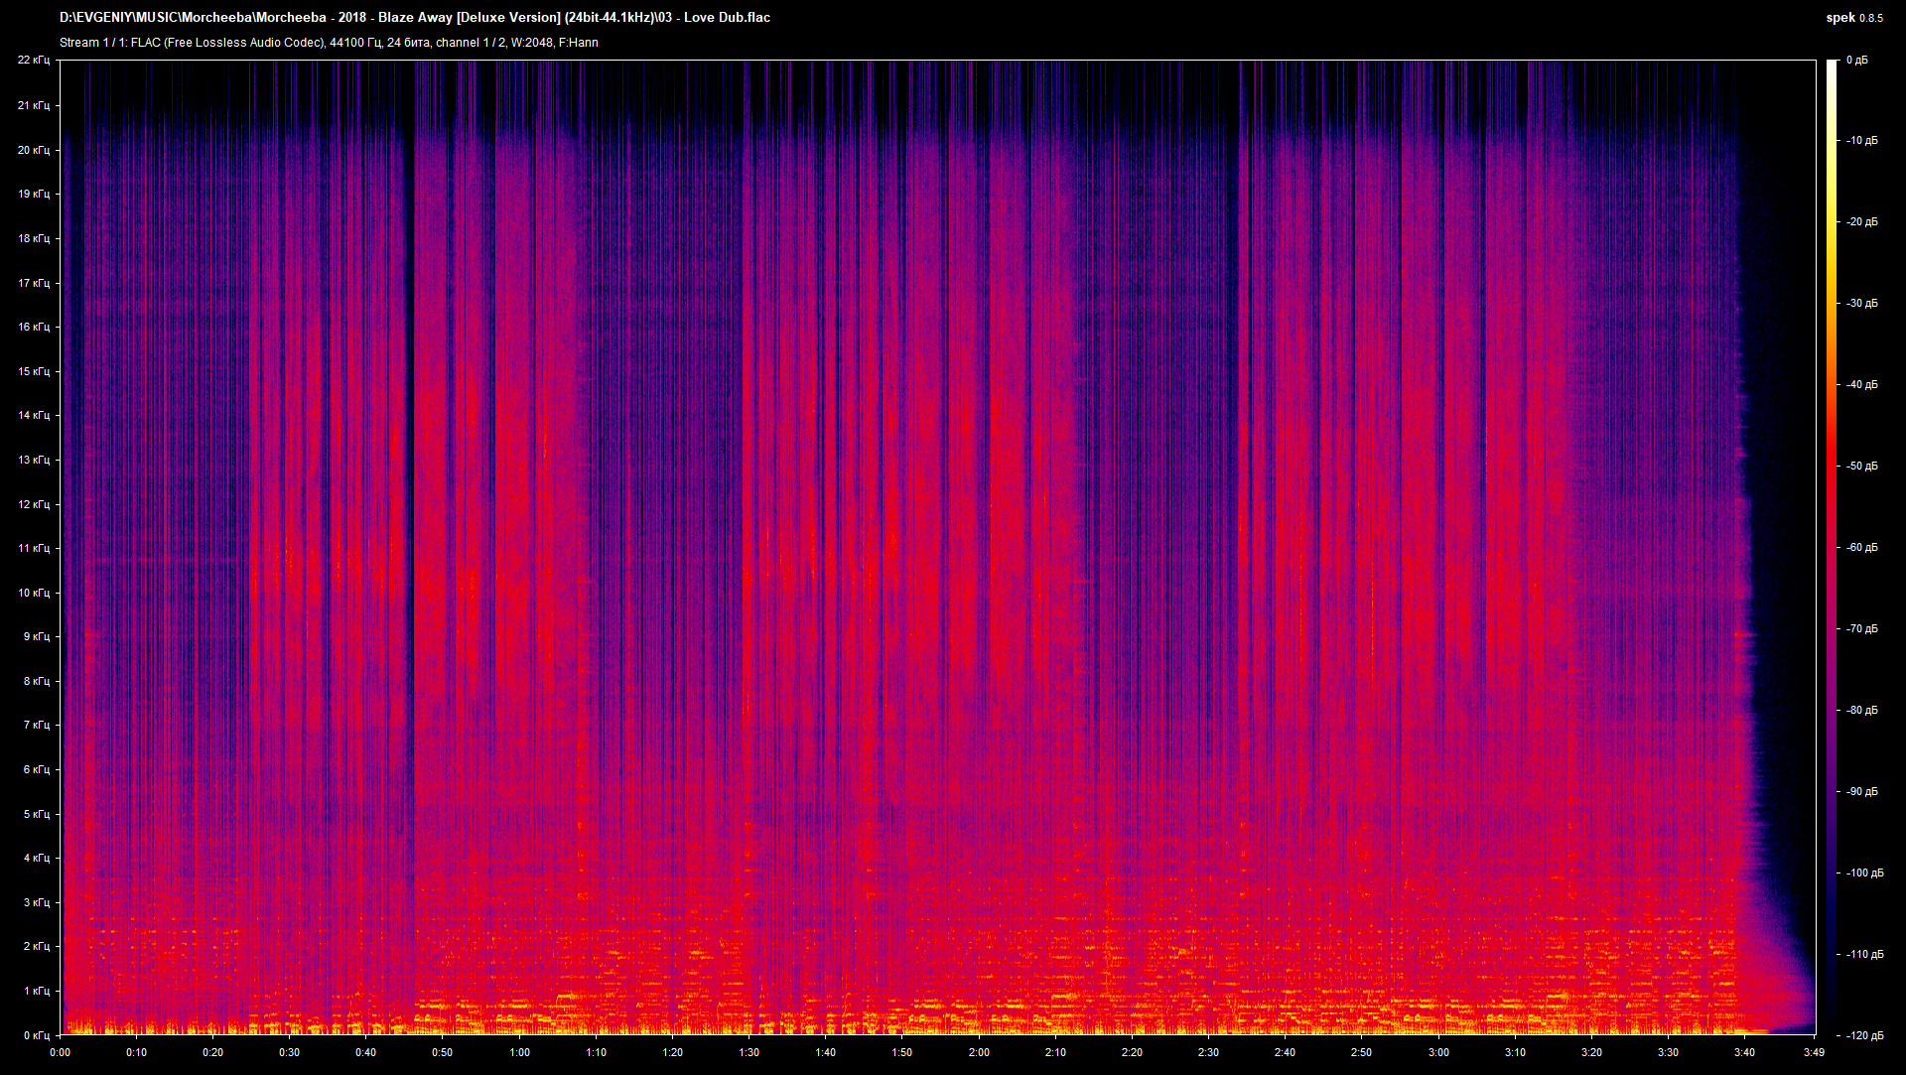Click the '20 кГц' frequency label

[x=33, y=150]
